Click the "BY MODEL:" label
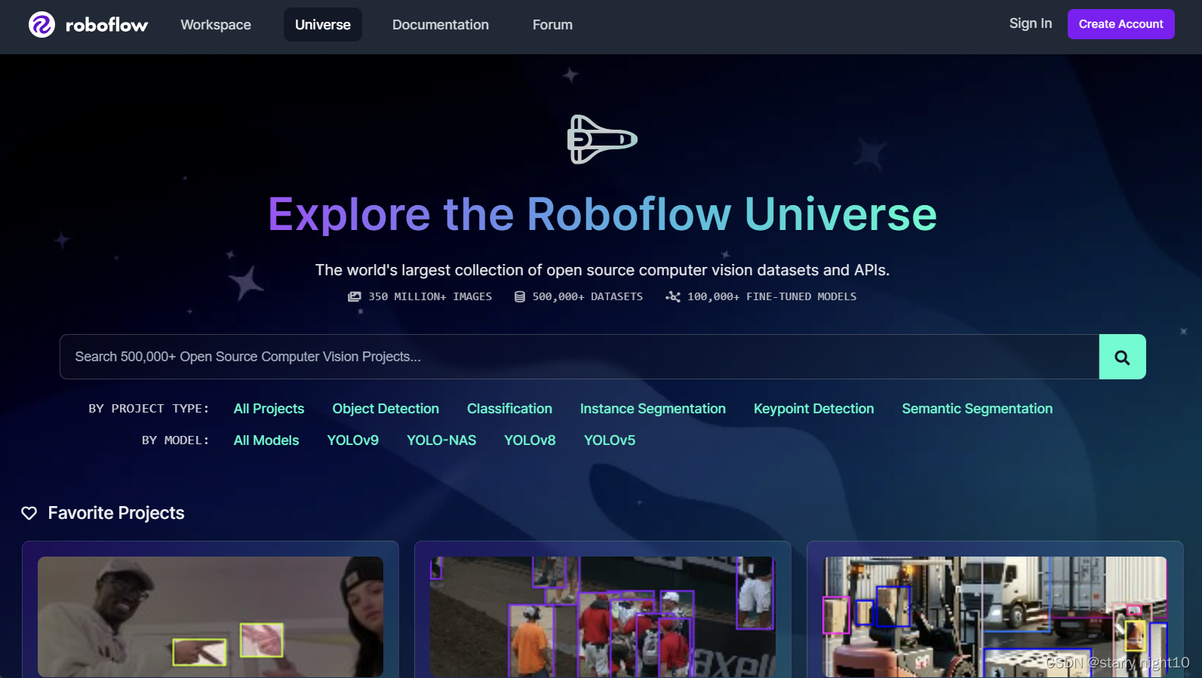 (176, 440)
